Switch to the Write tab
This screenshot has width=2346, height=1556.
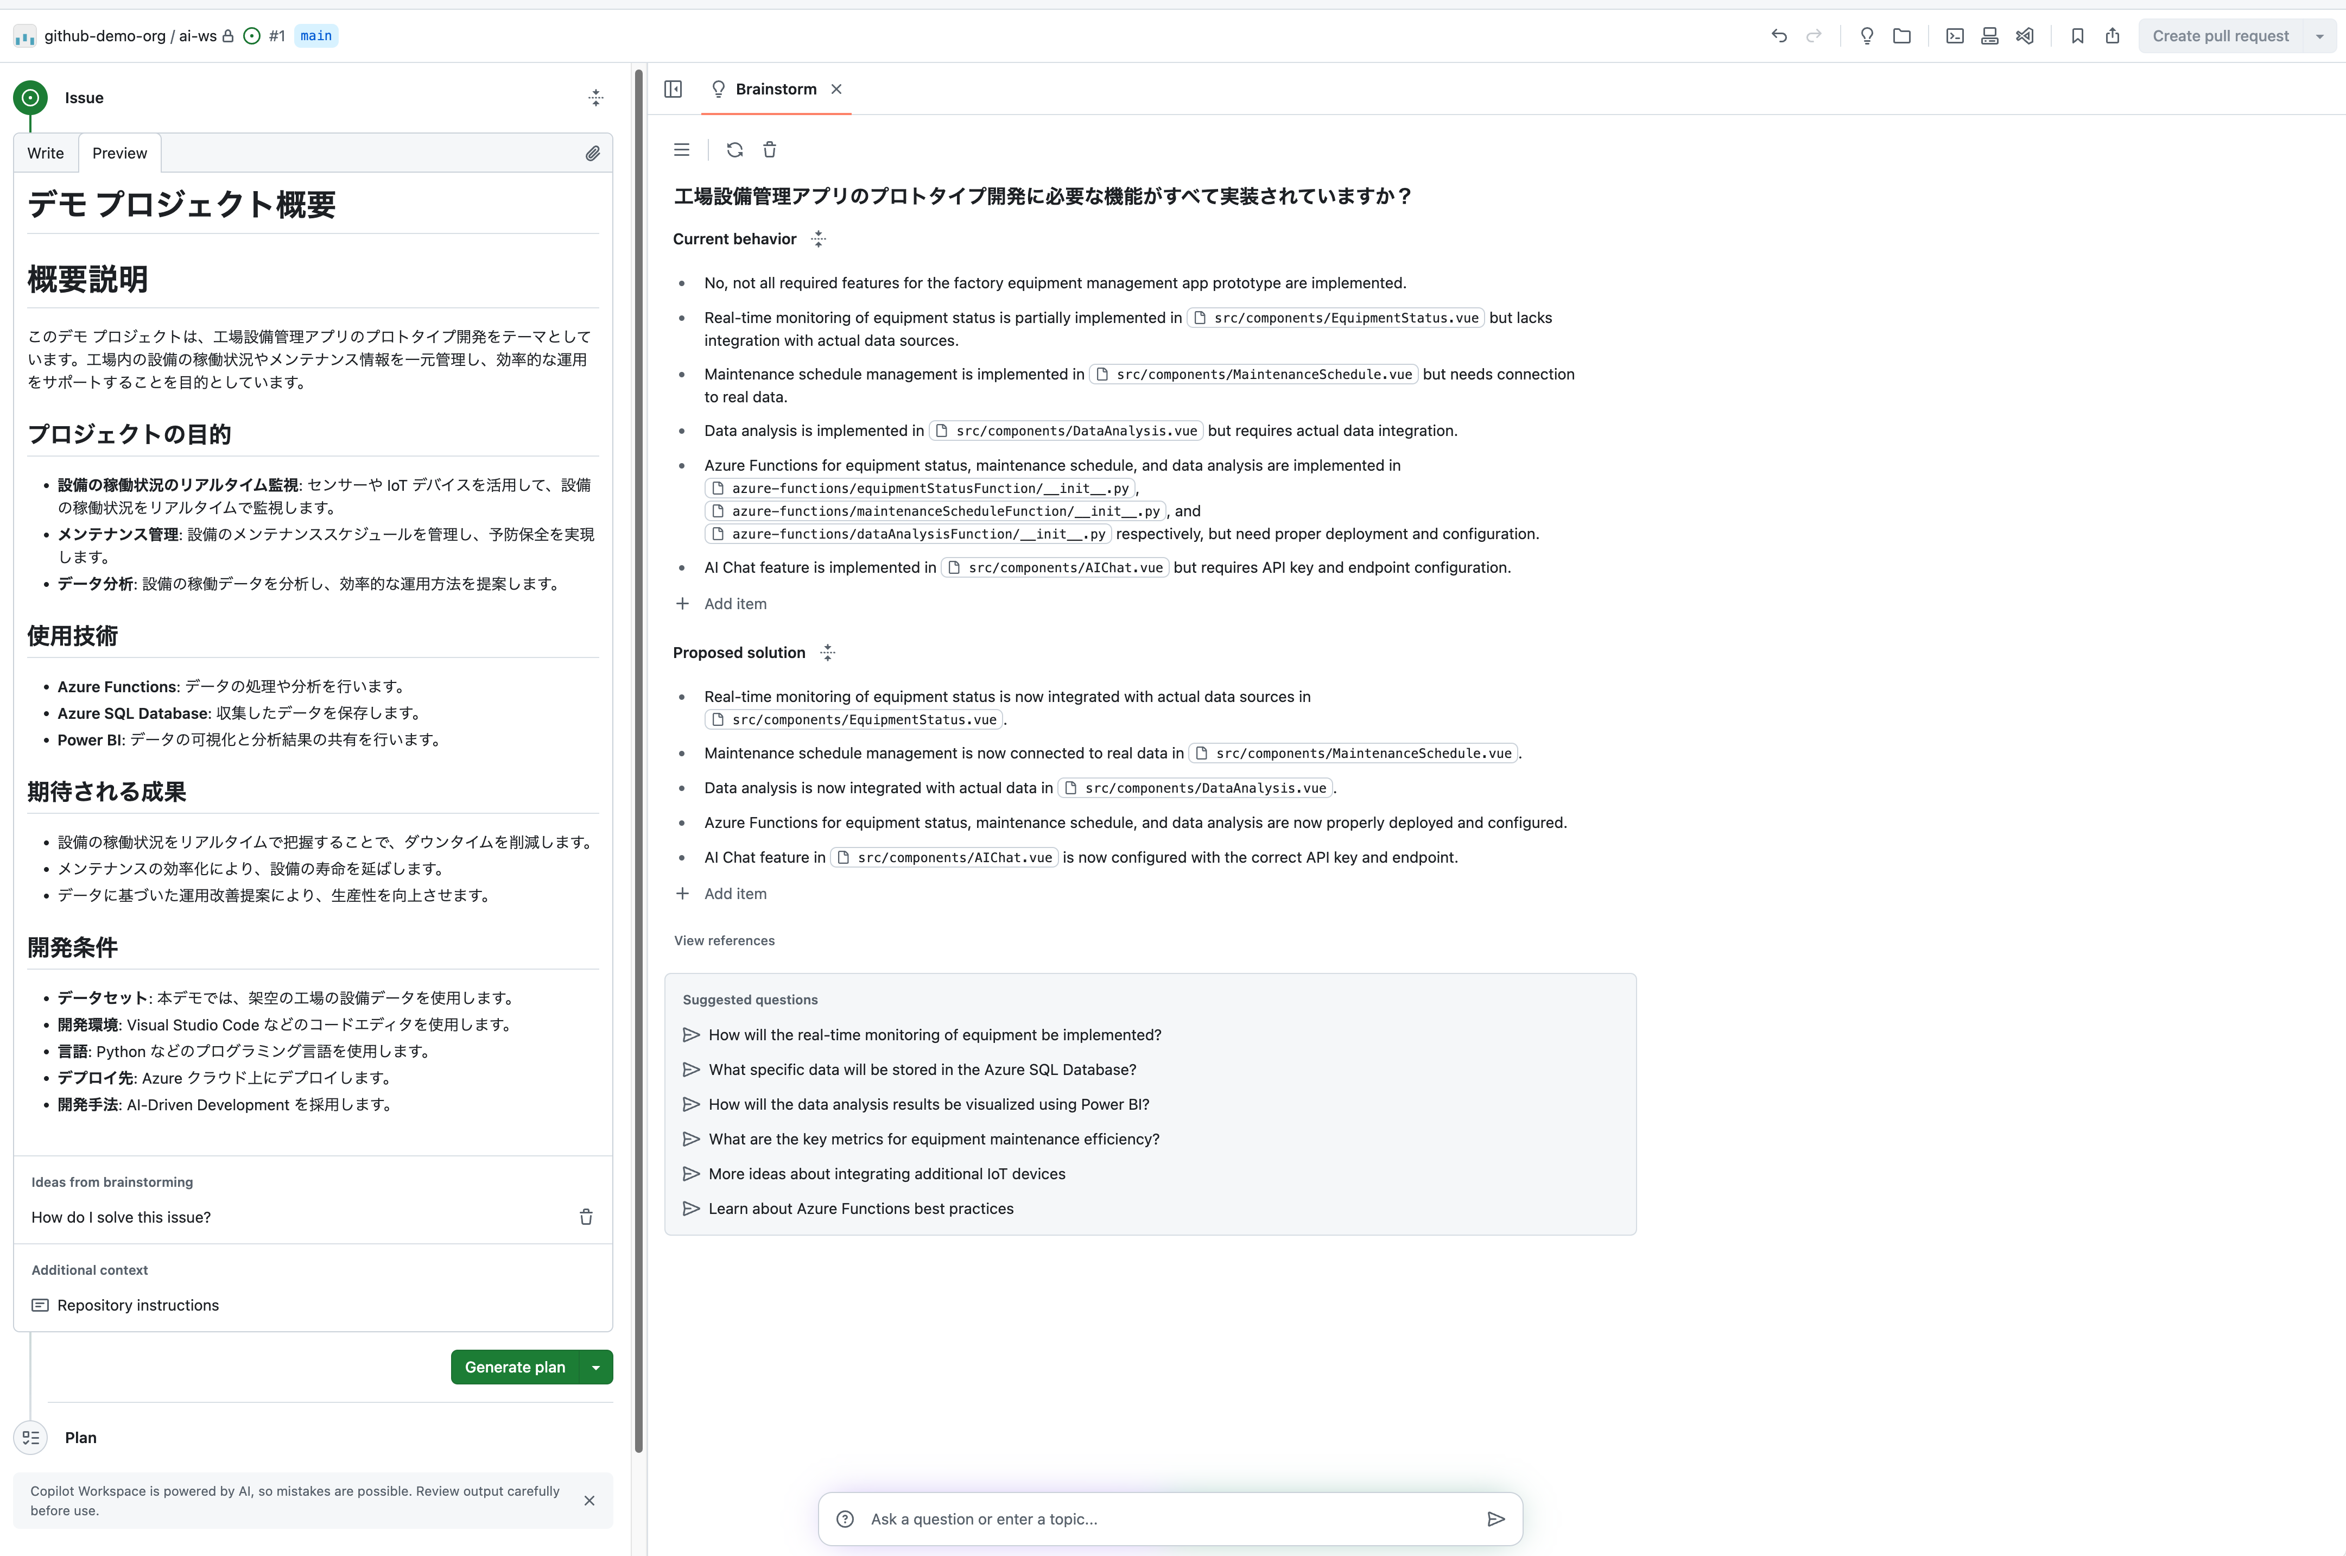pyautogui.click(x=46, y=153)
